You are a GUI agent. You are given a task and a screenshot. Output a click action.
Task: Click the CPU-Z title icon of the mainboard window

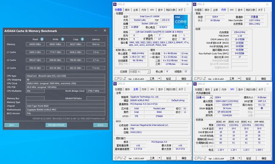(x=115, y=84)
